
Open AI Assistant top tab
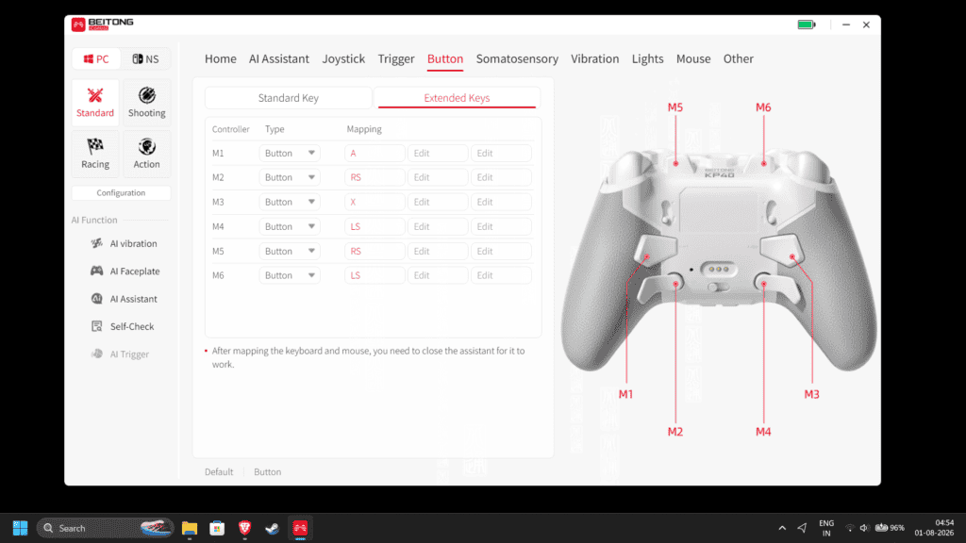pos(279,59)
